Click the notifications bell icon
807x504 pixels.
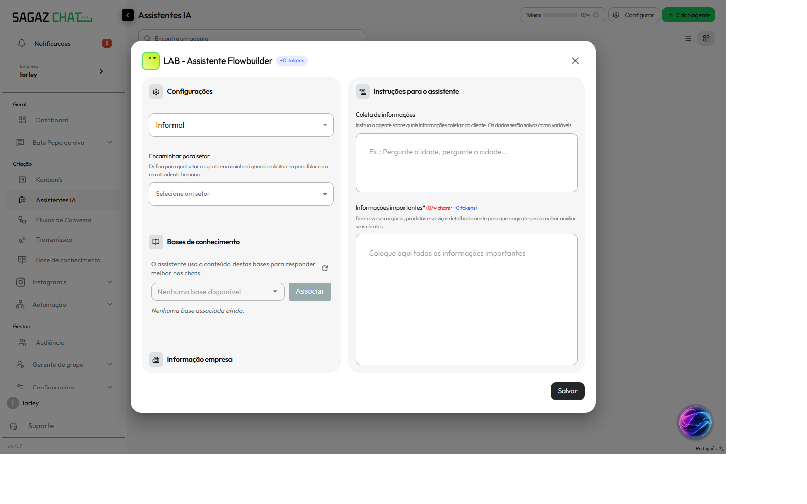22,43
